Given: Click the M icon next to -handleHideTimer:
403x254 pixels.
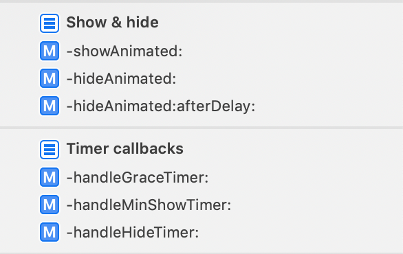Looking at the screenshot, I should coord(50,232).
